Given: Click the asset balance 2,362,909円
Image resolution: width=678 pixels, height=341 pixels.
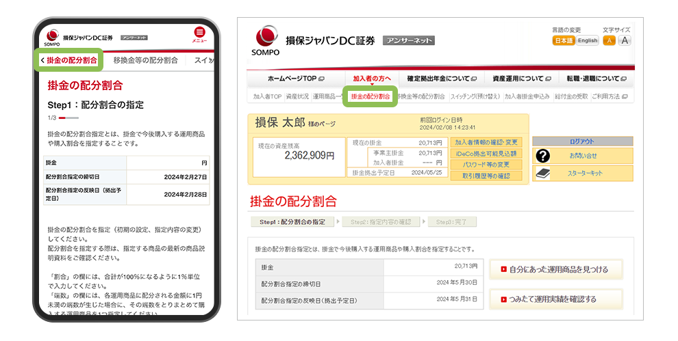Looking at the screenshot, I should pos(309,155).
